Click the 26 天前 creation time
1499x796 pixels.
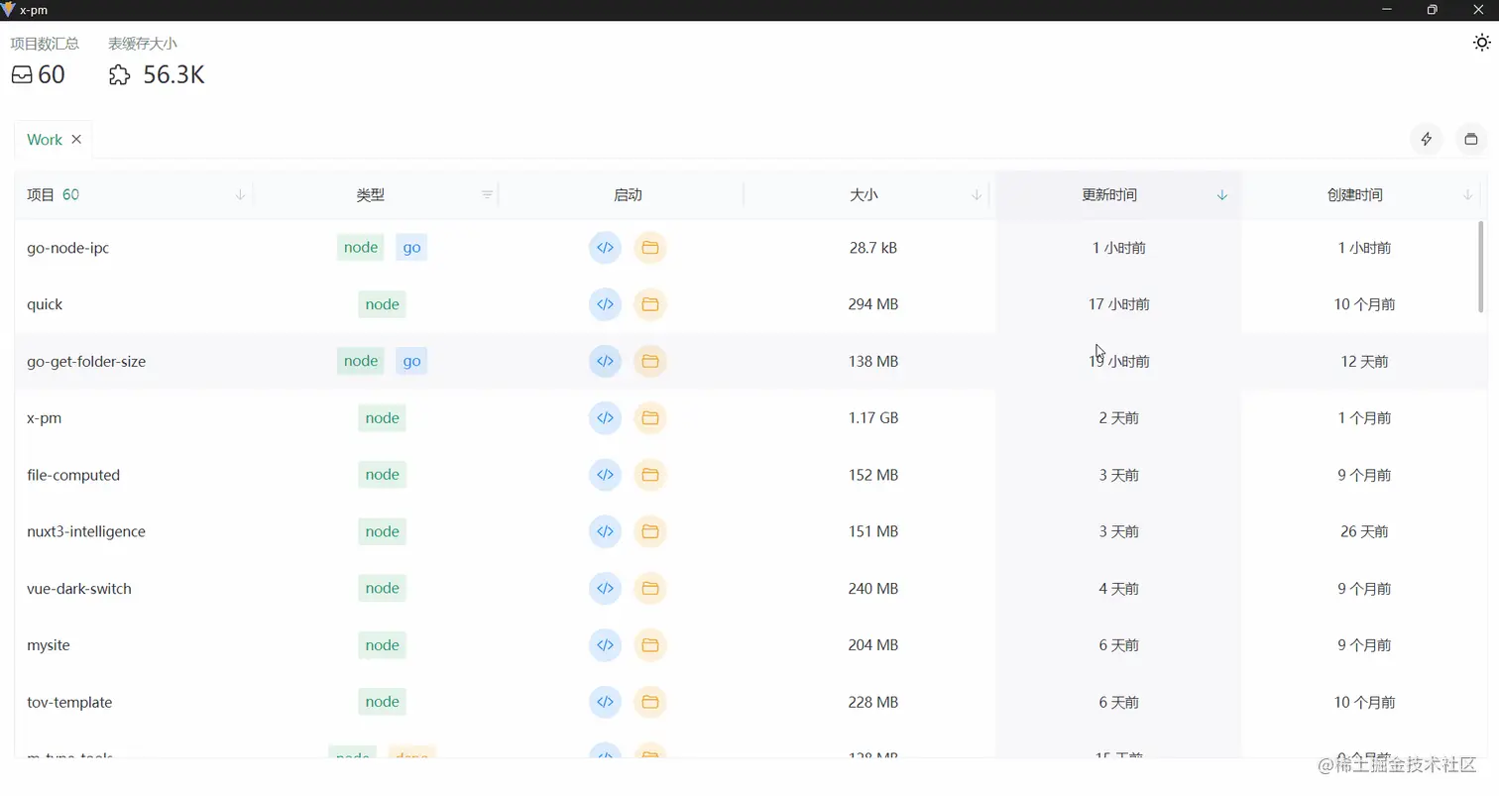[1364, 531]
